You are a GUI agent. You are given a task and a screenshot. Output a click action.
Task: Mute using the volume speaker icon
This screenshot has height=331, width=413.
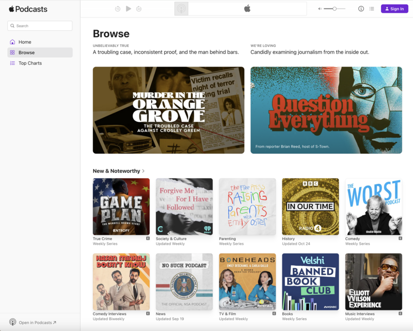coord(320,9)
